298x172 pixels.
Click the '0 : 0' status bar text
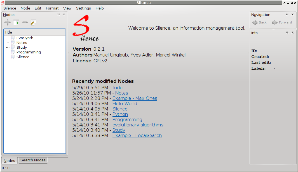[x=6, y=168]
